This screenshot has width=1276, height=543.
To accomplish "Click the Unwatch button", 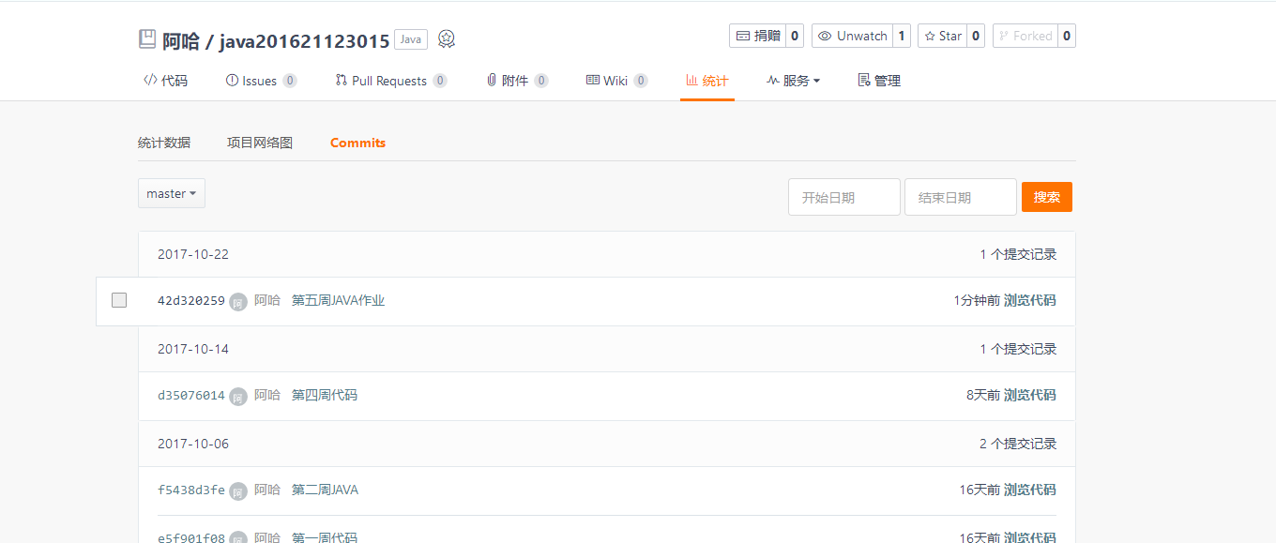I will [x=852, y=36].
